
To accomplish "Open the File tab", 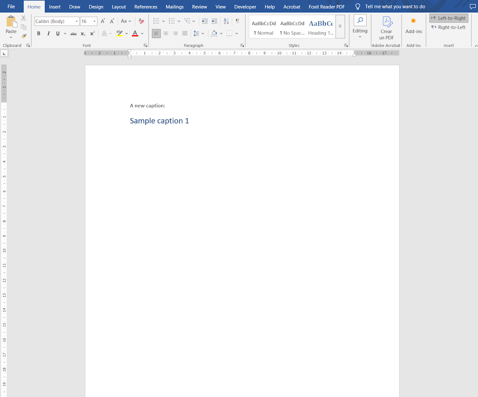I will [11, 6].
